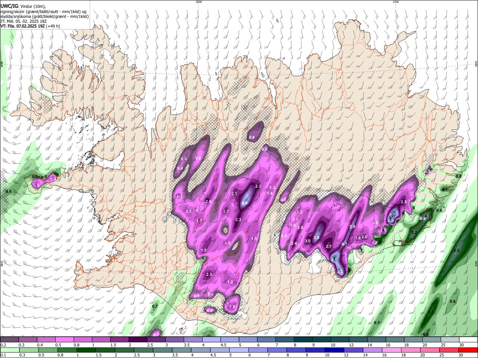Image resolution: width=478 pixels, height=358 pixels.
Task: Click the violet 12 swatch in rain legend
Action: (354, 350)
